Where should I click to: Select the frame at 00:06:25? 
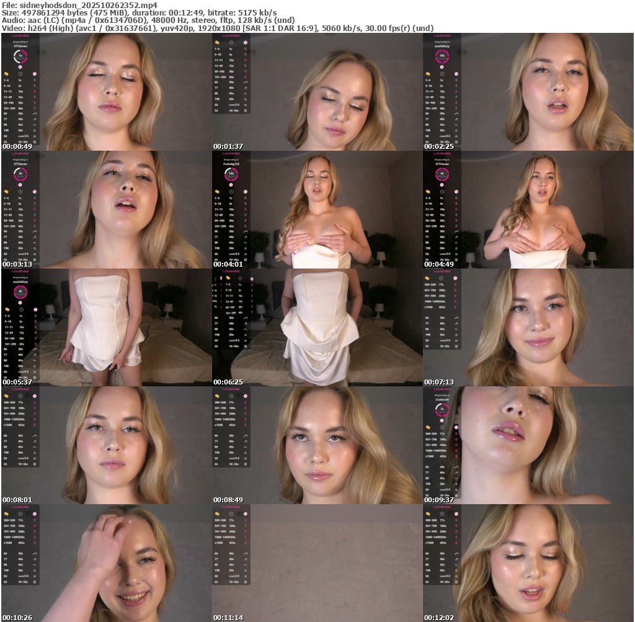[317, 327]
